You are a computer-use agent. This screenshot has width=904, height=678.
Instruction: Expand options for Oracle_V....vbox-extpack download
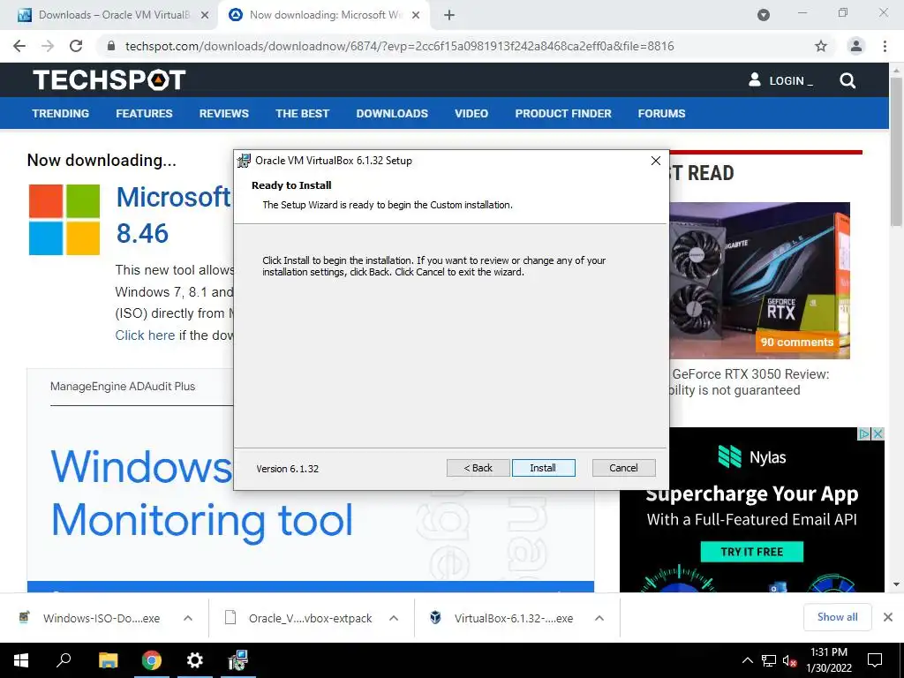[394, 618]
